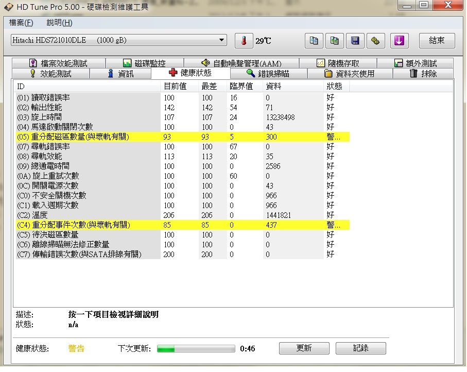This screenshot has width=467, height=372.
Task: Click the 記錄 log button
Action: pyautogui.click(x=360, y=348)
